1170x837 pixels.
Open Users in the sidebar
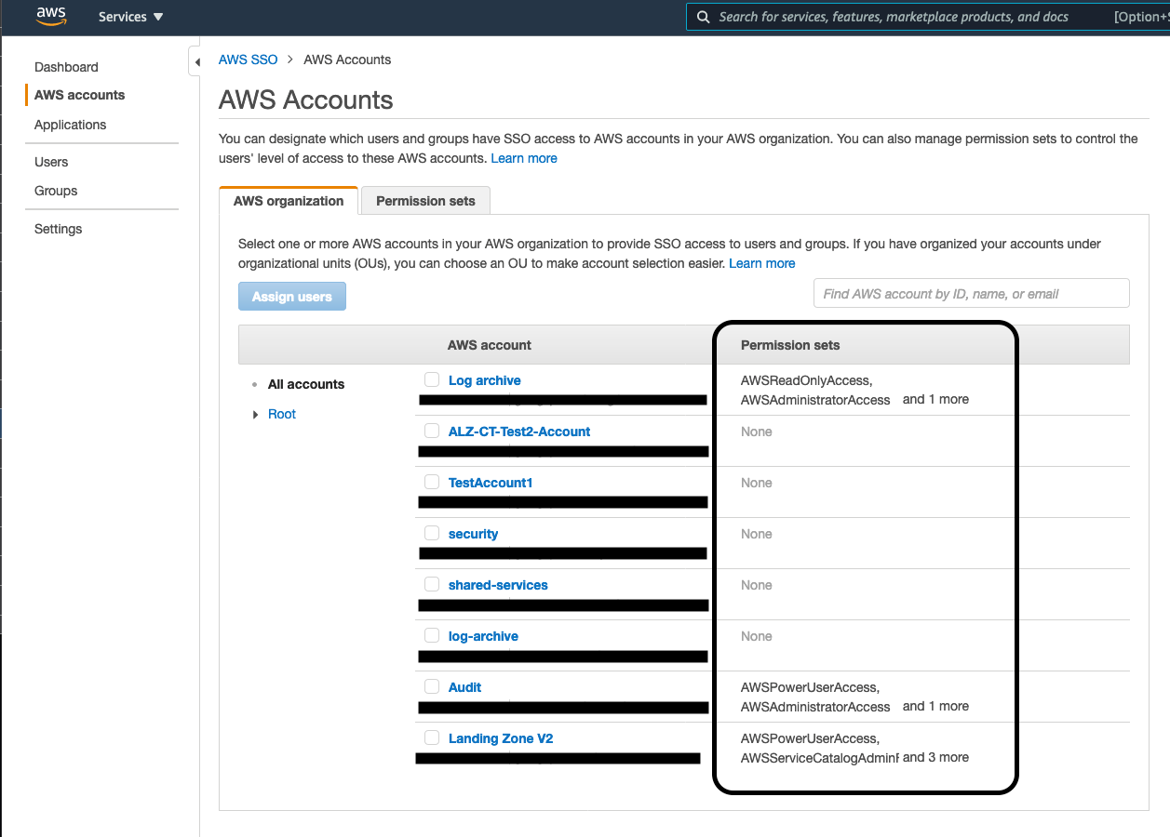coord(51,162)
